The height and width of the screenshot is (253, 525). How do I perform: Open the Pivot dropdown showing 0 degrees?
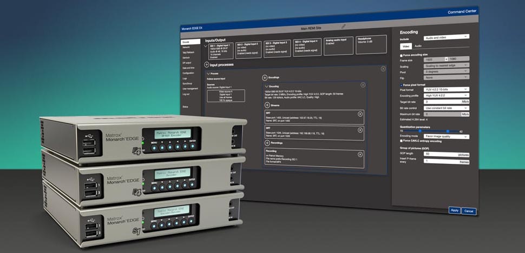pyautogui.click(x=447, y=71)
